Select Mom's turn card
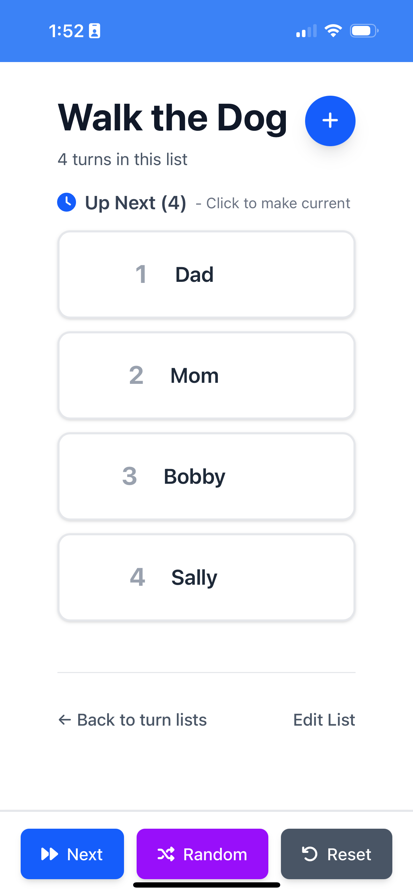 point(206,375)
